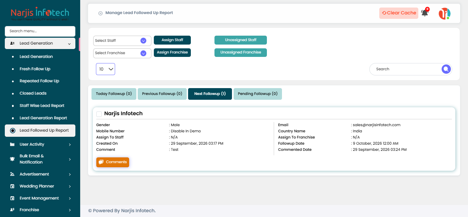Switch to Pending Followup tab
This screenshot has width=468, height=217.
coord(258,94)
